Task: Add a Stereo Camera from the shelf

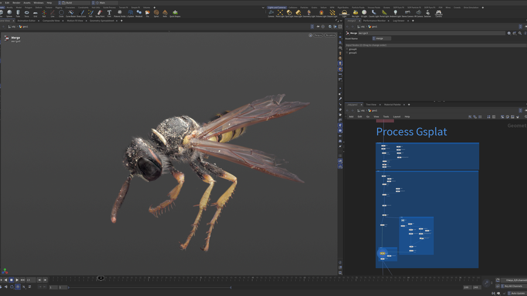Action: (x=408, y=13)
